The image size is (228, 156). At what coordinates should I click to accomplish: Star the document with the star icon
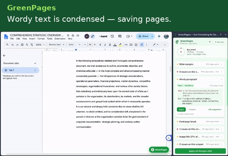click(x=68, y=35)
